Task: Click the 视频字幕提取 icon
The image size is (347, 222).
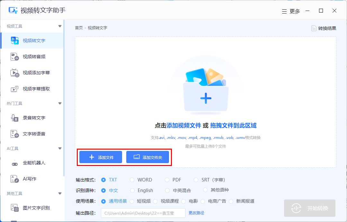Action: click(x=14, y=89)
